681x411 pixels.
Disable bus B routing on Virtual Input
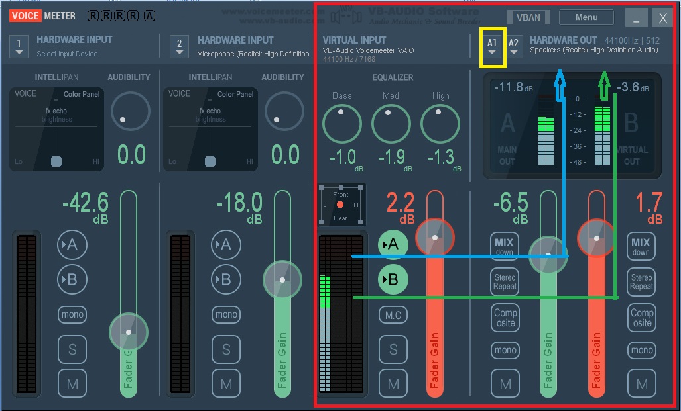click(393, 279)
